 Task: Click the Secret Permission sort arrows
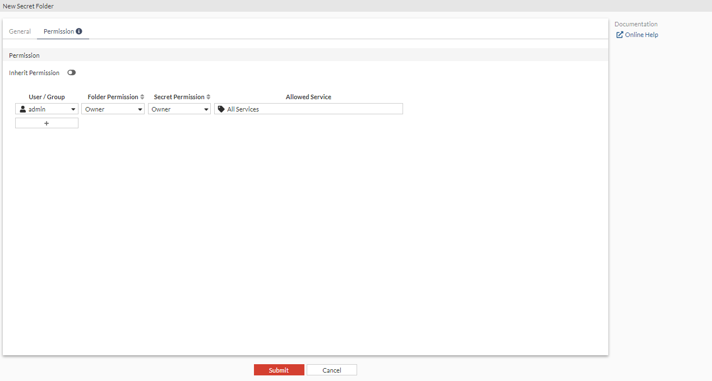coord(209,97)
